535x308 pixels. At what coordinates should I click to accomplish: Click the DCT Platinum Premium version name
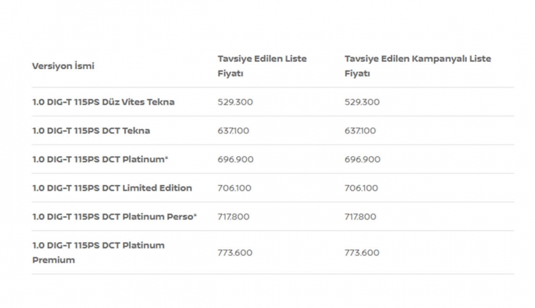point(98,252)
